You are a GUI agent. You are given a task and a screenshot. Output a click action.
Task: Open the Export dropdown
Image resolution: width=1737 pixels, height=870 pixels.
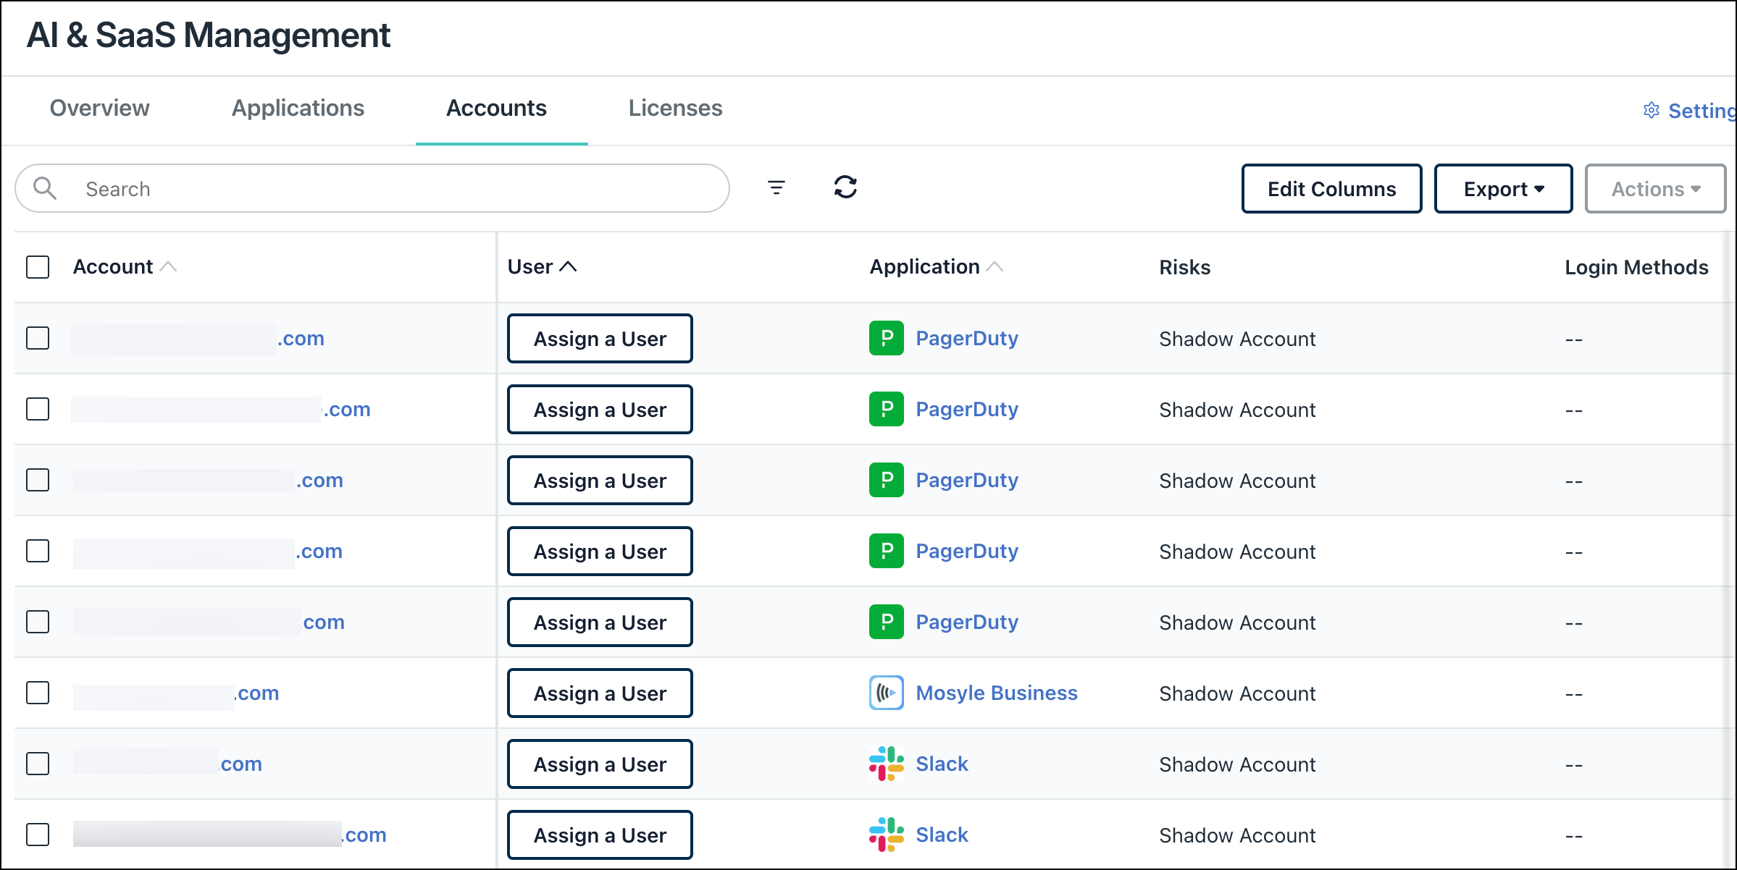coord(1502,188)
